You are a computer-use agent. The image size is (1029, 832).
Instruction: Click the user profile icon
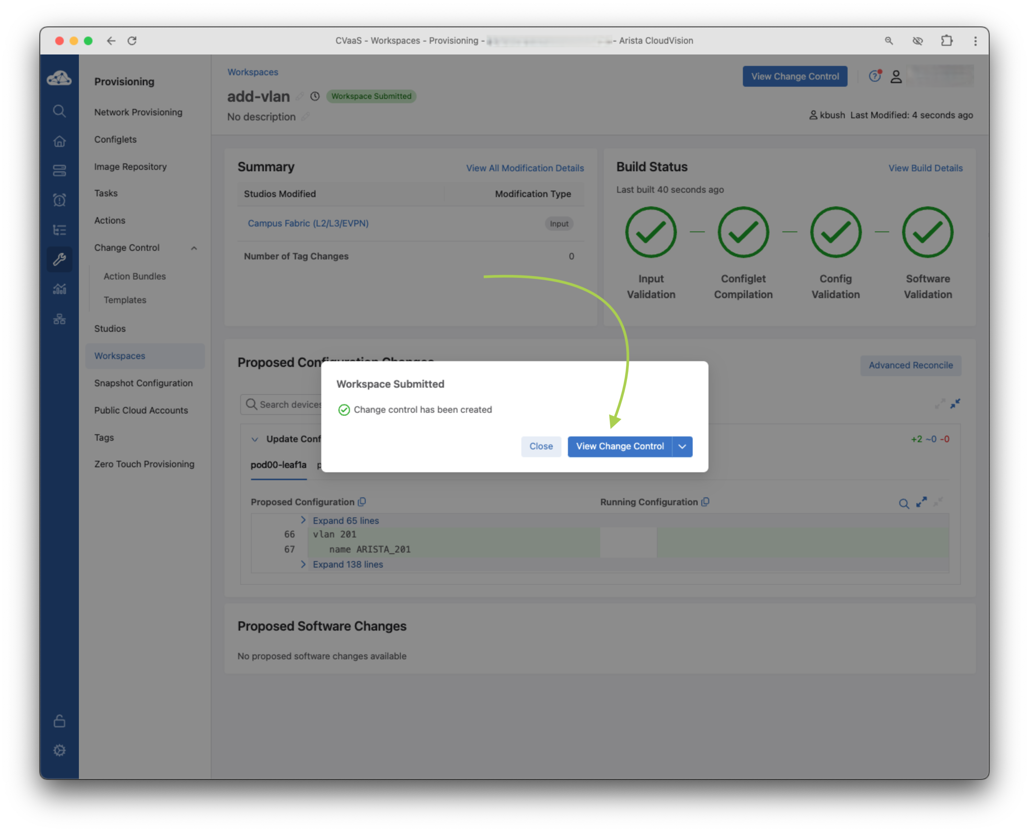(x=896, y=77)
